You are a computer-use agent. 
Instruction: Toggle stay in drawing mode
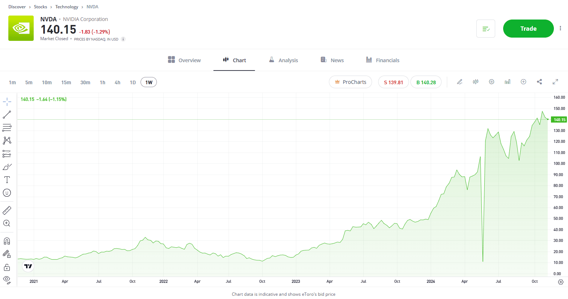[7, 254]
